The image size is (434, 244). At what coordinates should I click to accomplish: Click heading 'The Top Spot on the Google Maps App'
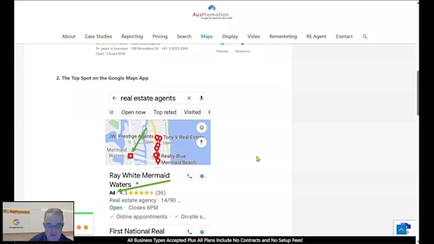[102, 78]
